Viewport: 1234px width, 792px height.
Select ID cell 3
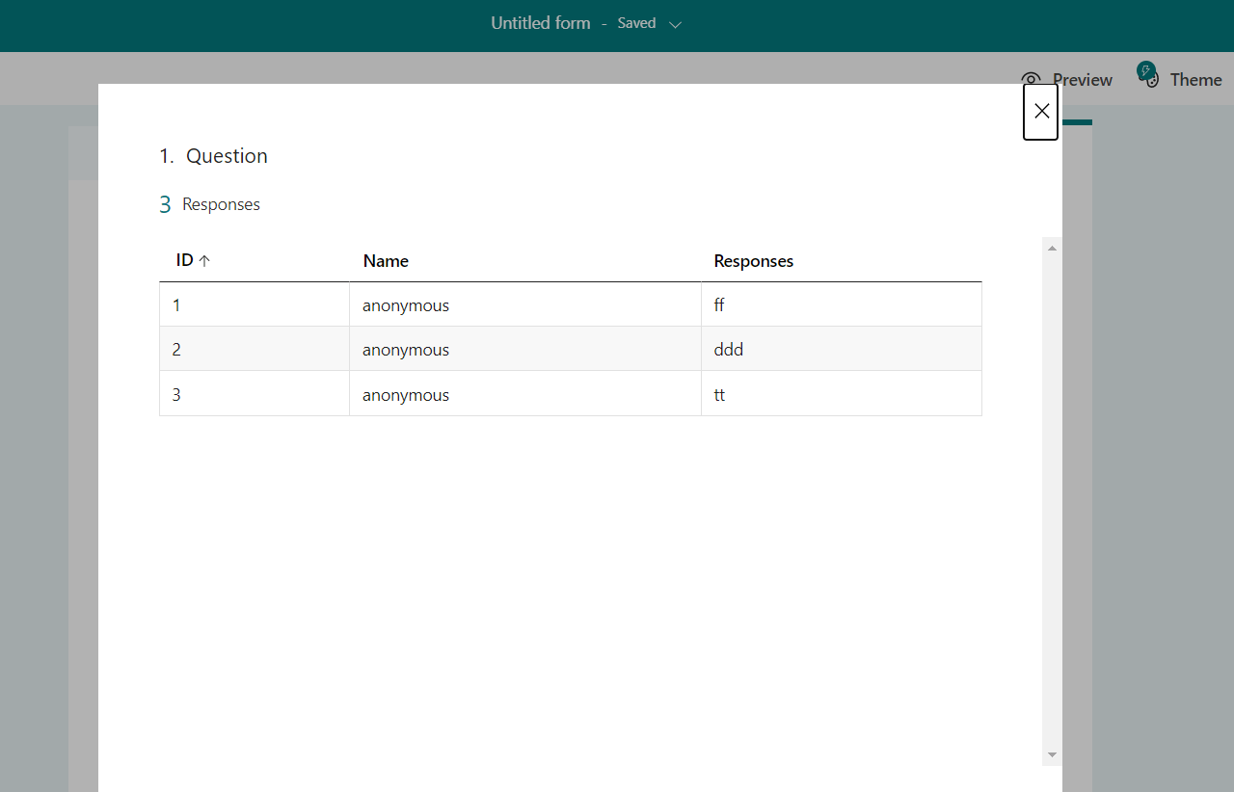[x=255, y=394]
